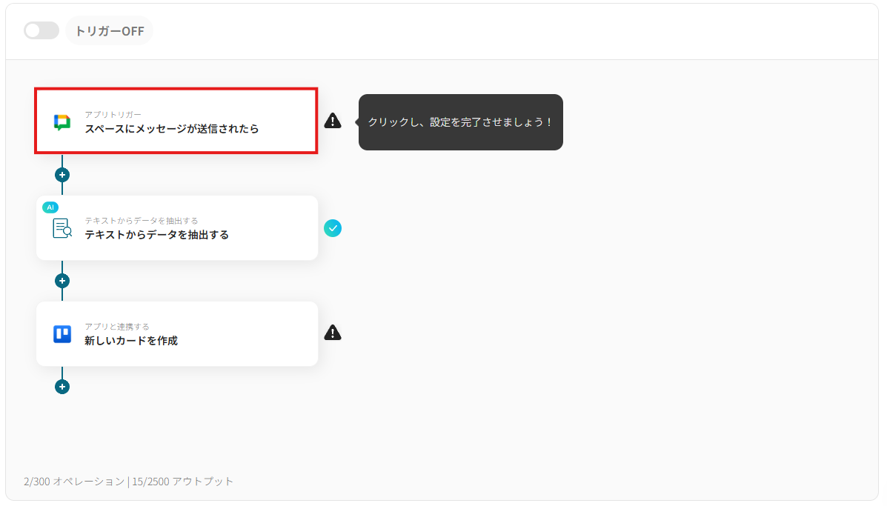Click the blue checkmark on the extraction step
Viewport: 887px width, 506px height.
click(x=333, y=228)
